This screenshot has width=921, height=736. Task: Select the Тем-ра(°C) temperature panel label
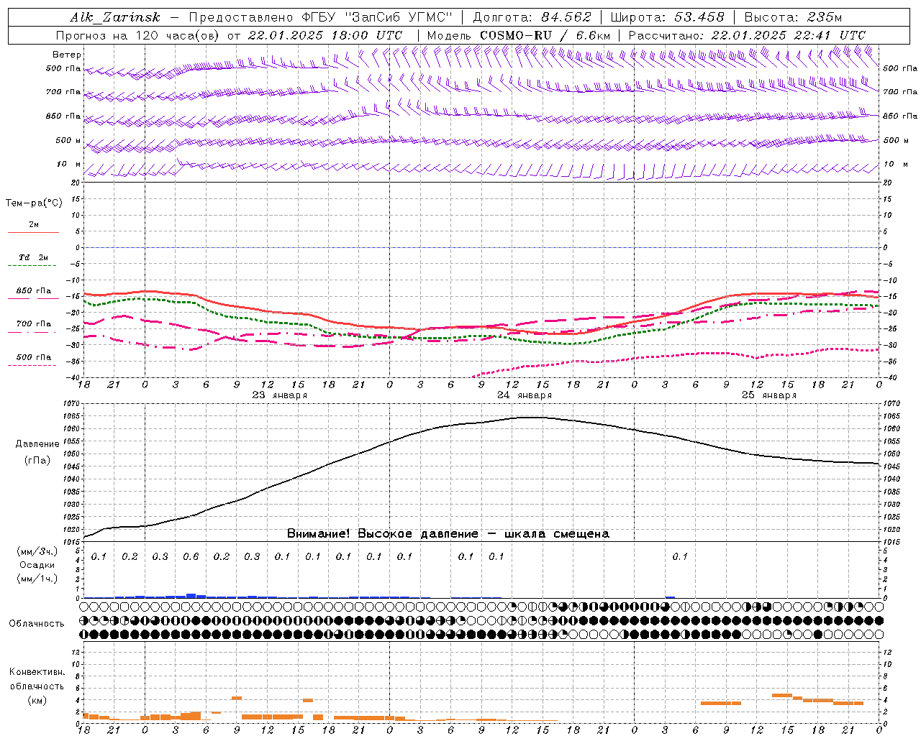tap(34, 203)
